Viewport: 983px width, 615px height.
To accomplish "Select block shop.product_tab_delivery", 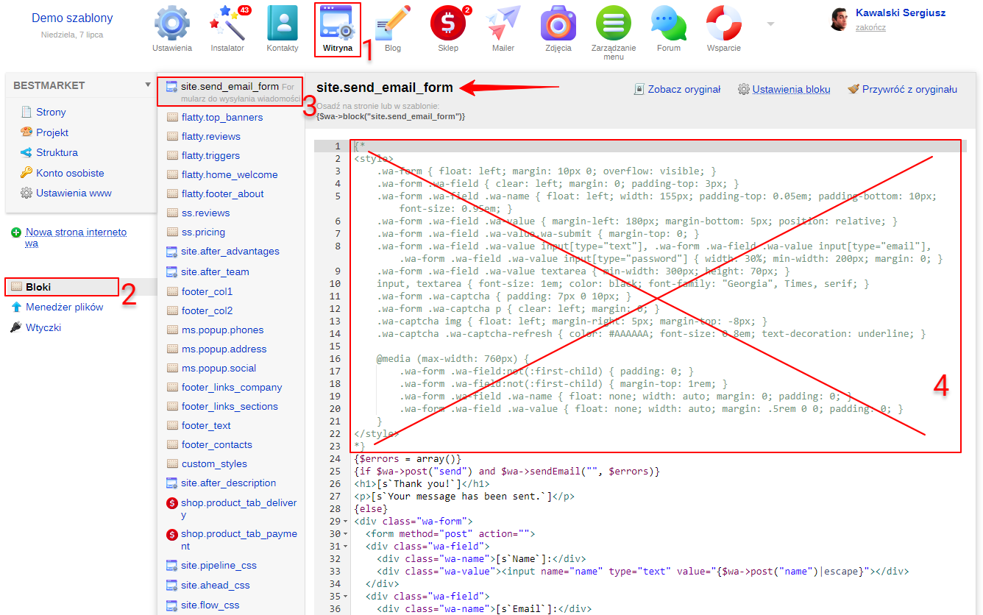I will point(238,509).
